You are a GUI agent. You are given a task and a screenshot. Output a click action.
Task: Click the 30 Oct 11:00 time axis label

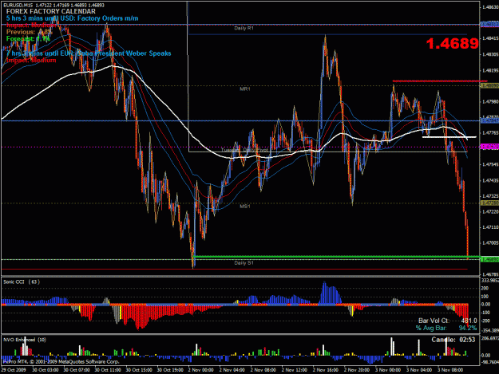[108, 370]
